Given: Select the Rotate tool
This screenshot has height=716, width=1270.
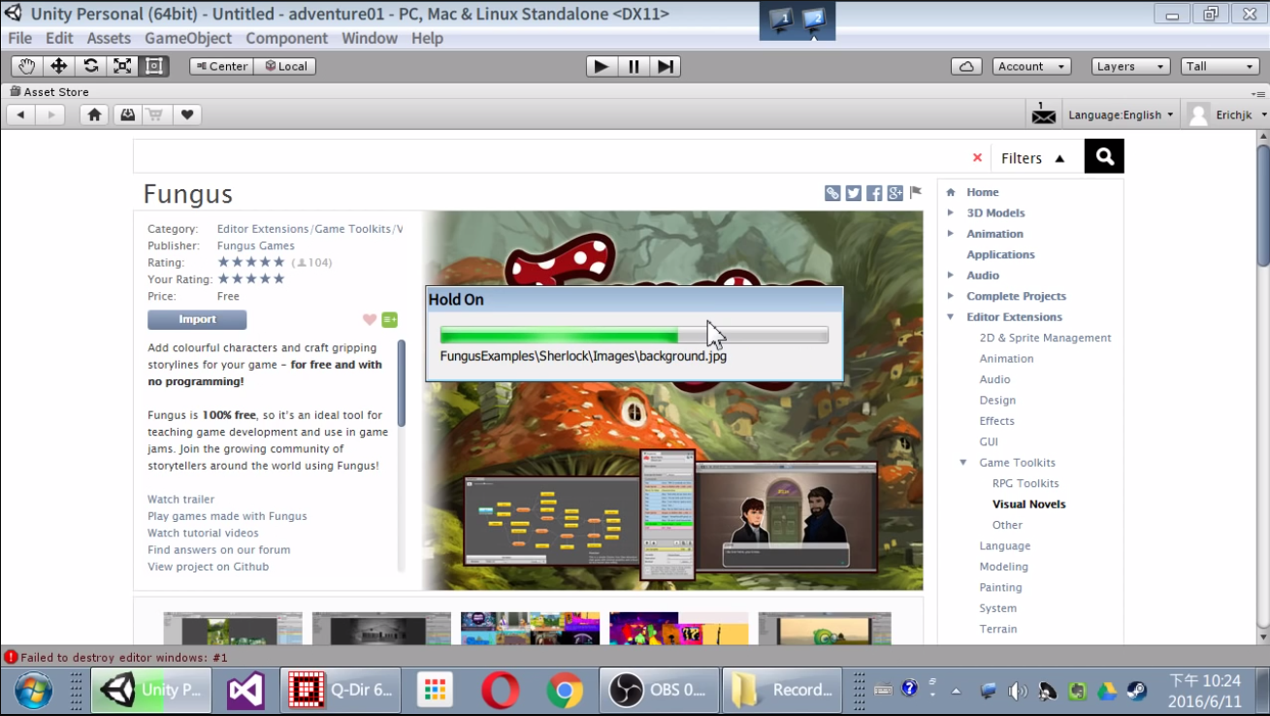Looking at the screenshot, I should (91, 66).
